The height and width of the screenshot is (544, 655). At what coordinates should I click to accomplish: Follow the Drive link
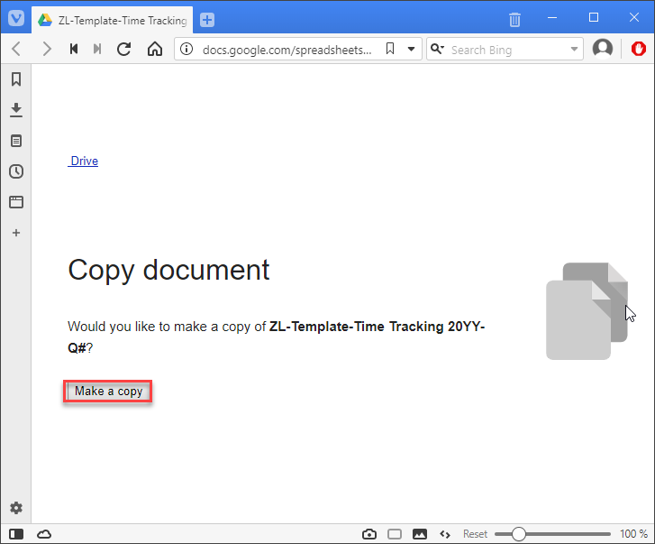[84, 161]
